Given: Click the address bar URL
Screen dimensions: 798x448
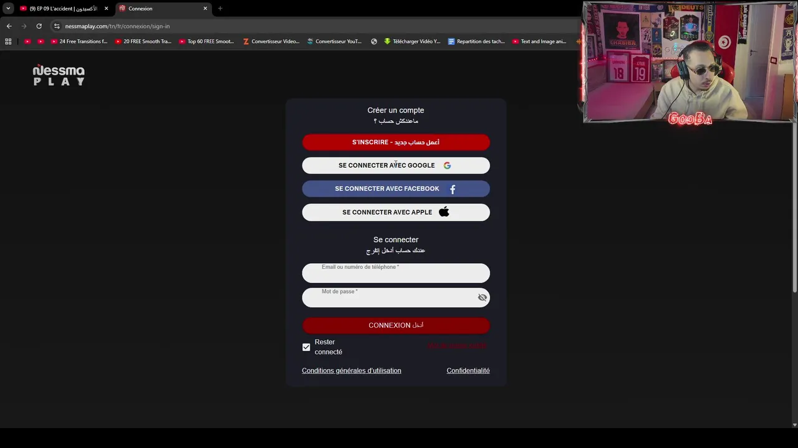Looking at the screenshot, I should pos(117,26).
